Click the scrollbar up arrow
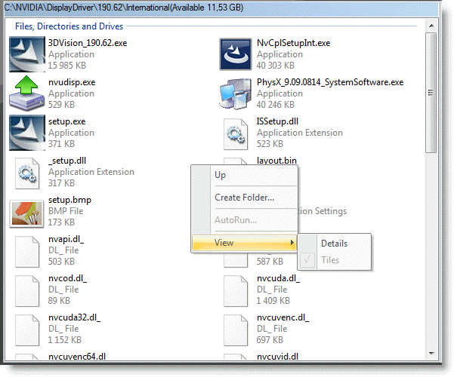 431,26
